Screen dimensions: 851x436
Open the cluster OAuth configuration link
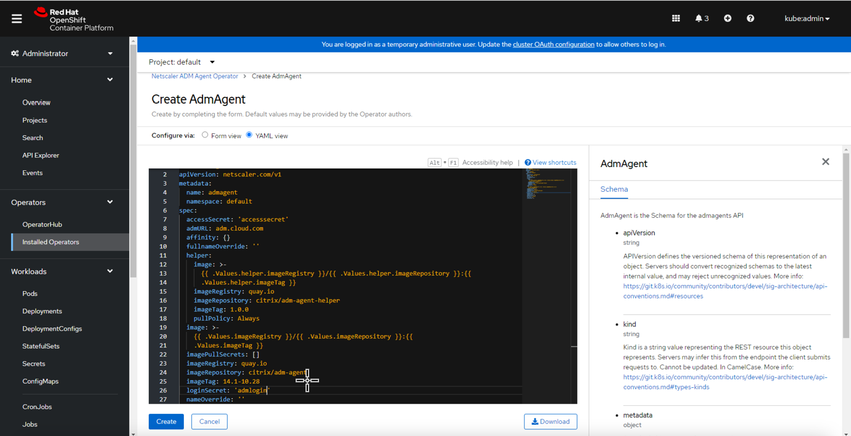tap(554, 44)
